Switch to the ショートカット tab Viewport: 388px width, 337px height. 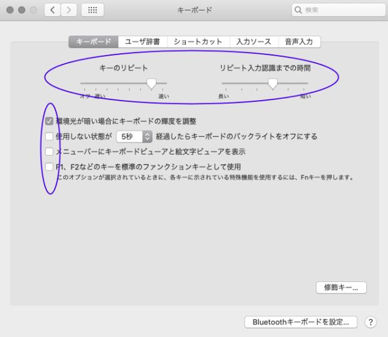click(197, 42)
